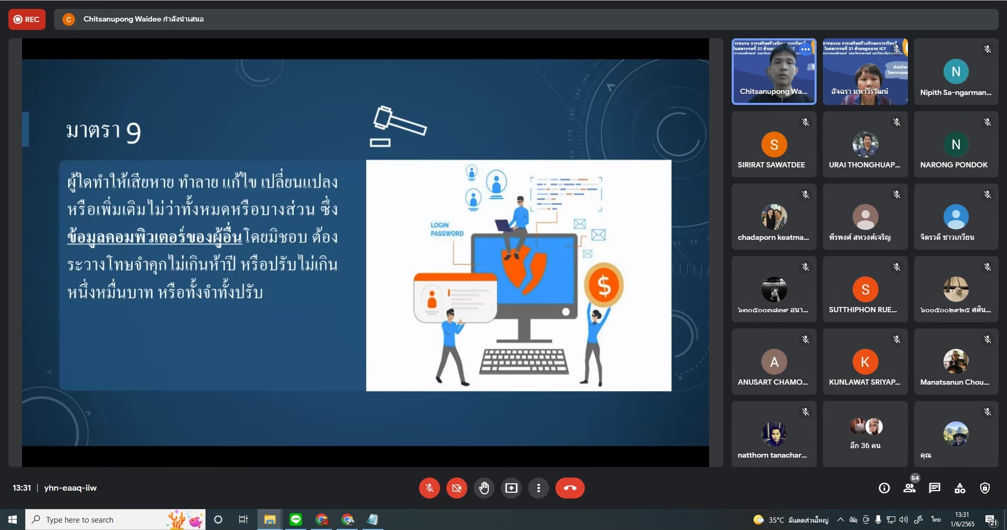
Task: Raise your hand in the meeting
Action: pos(484,488)
